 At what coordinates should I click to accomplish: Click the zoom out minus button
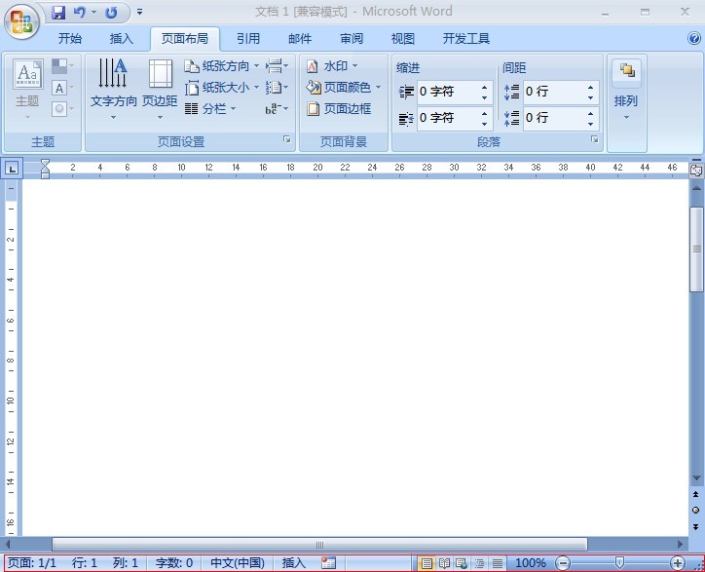[563, 563]
